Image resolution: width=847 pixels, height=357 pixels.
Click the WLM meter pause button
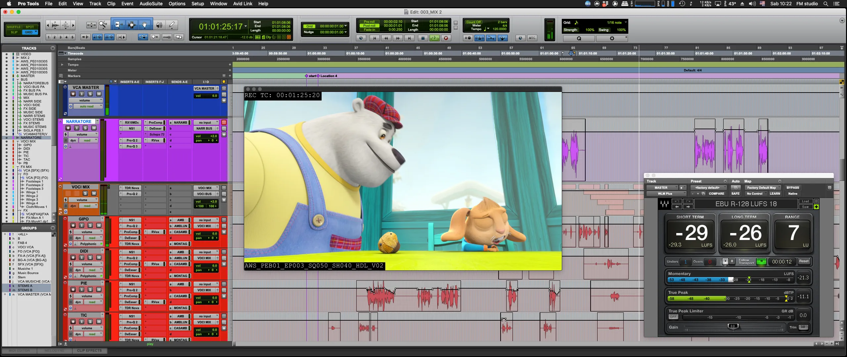732,261
